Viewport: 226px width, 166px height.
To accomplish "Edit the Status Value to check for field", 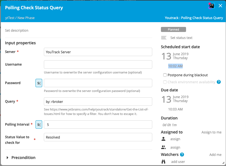I will pos(98,137).
